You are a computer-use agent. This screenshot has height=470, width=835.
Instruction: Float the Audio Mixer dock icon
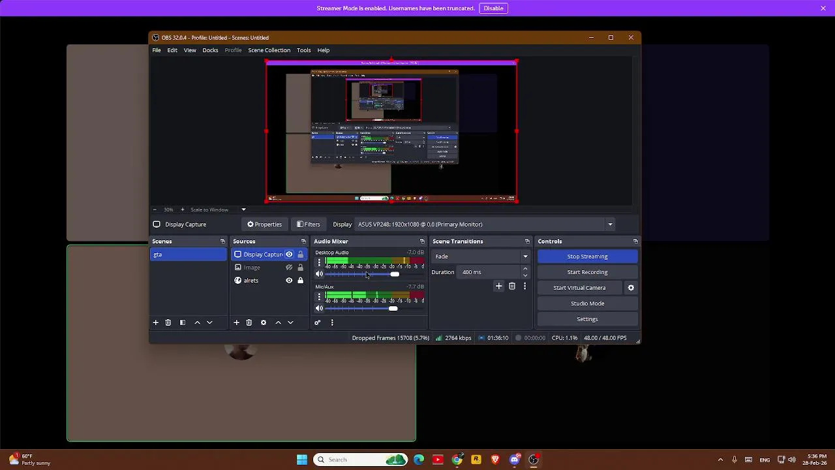[x=422, y=242]
